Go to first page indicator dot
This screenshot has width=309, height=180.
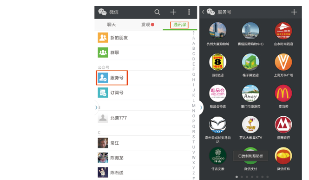click(x=237, y=177)
